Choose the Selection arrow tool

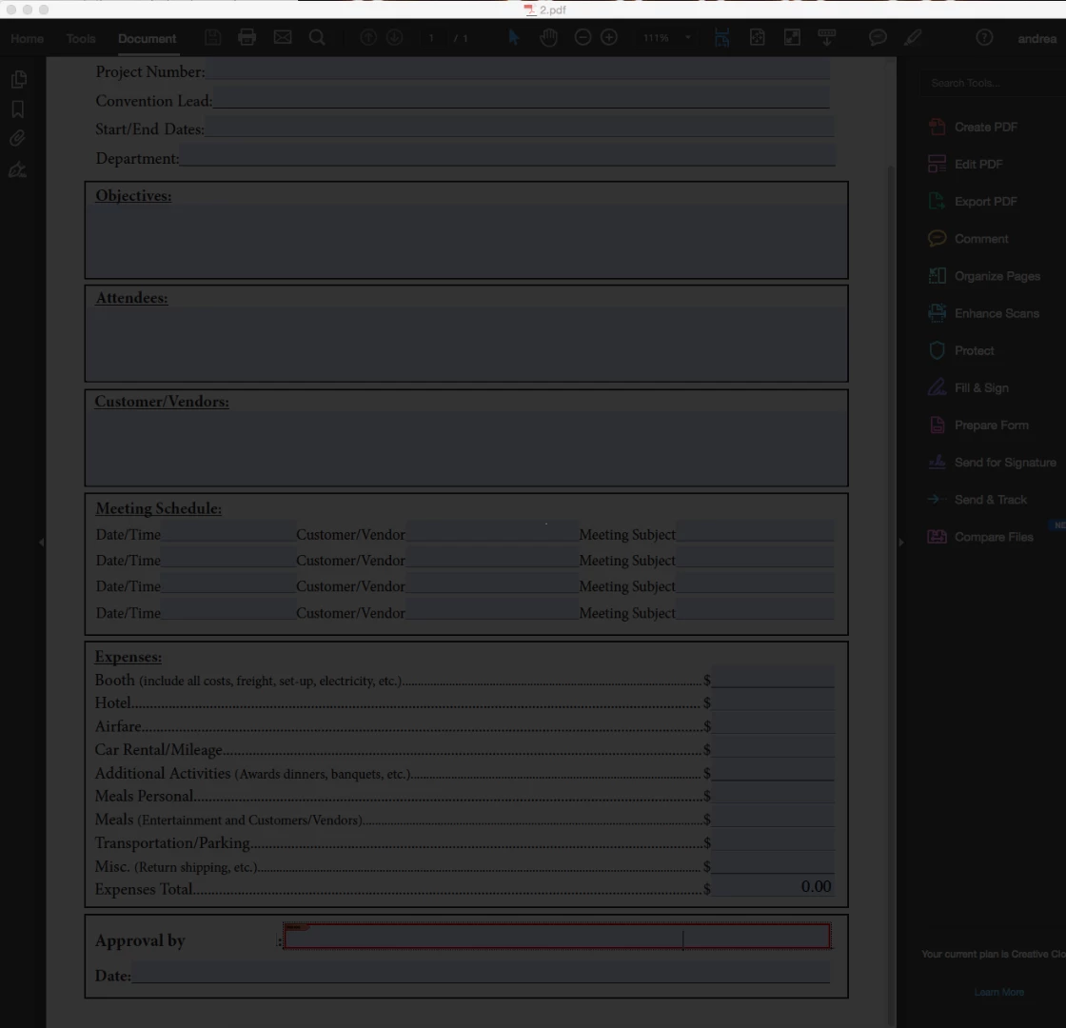[514, 37]
